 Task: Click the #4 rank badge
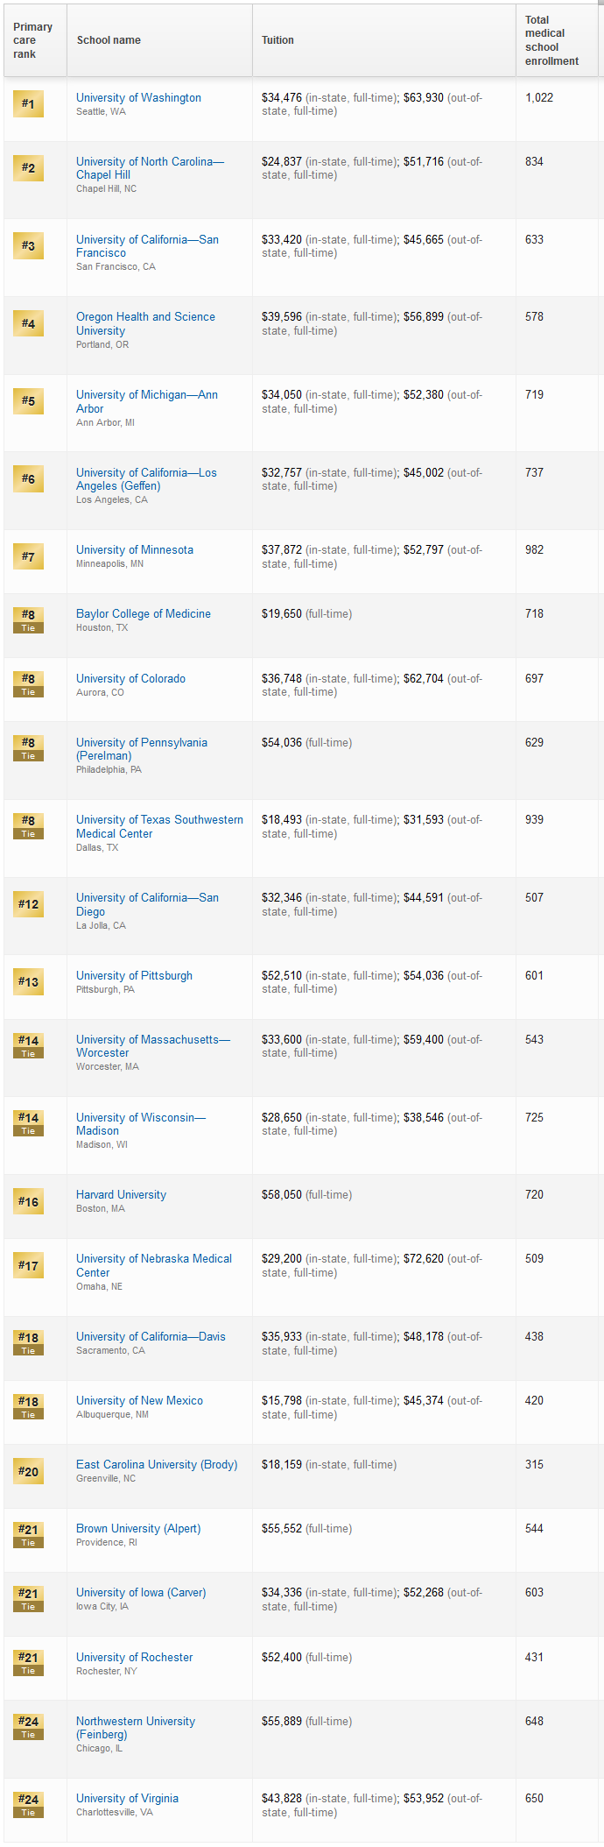click(x=28, y=324)
